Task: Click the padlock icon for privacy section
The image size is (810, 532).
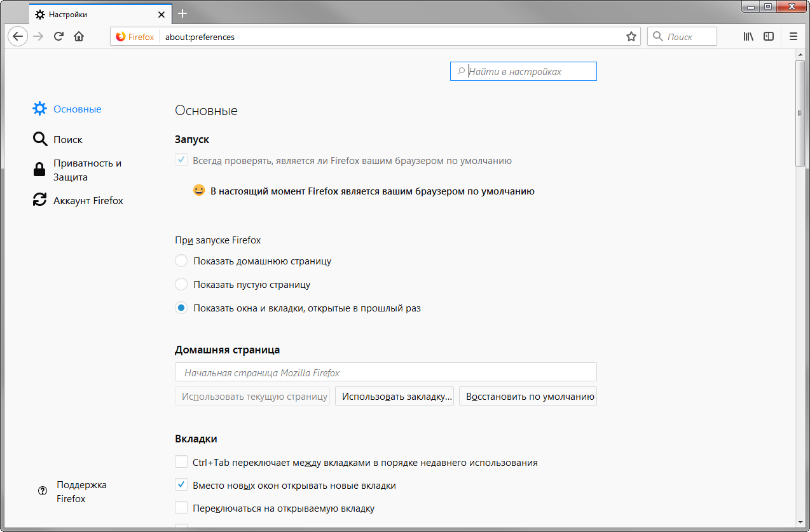Action: coord(39,170)
